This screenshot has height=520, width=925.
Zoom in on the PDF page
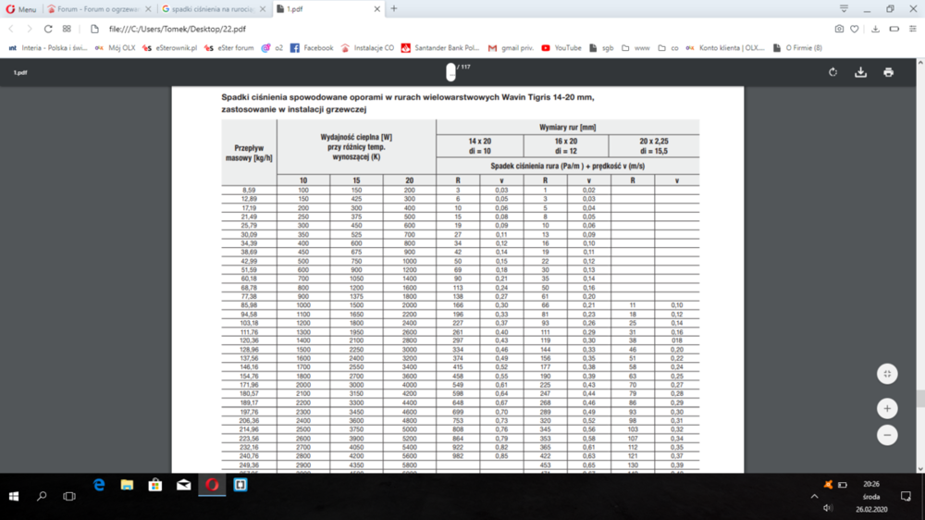point(887,408)
